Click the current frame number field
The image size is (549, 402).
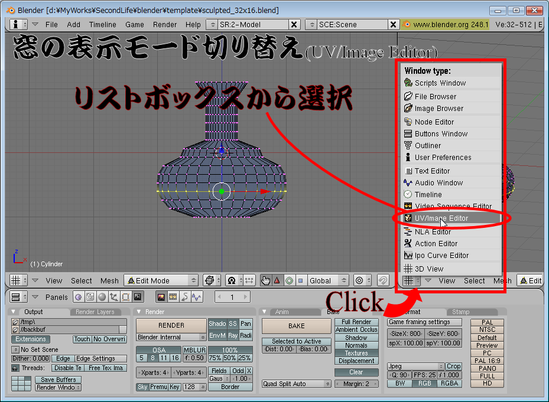[232, 297]
